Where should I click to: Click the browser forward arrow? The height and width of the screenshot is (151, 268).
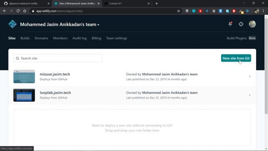pos(11,11)
